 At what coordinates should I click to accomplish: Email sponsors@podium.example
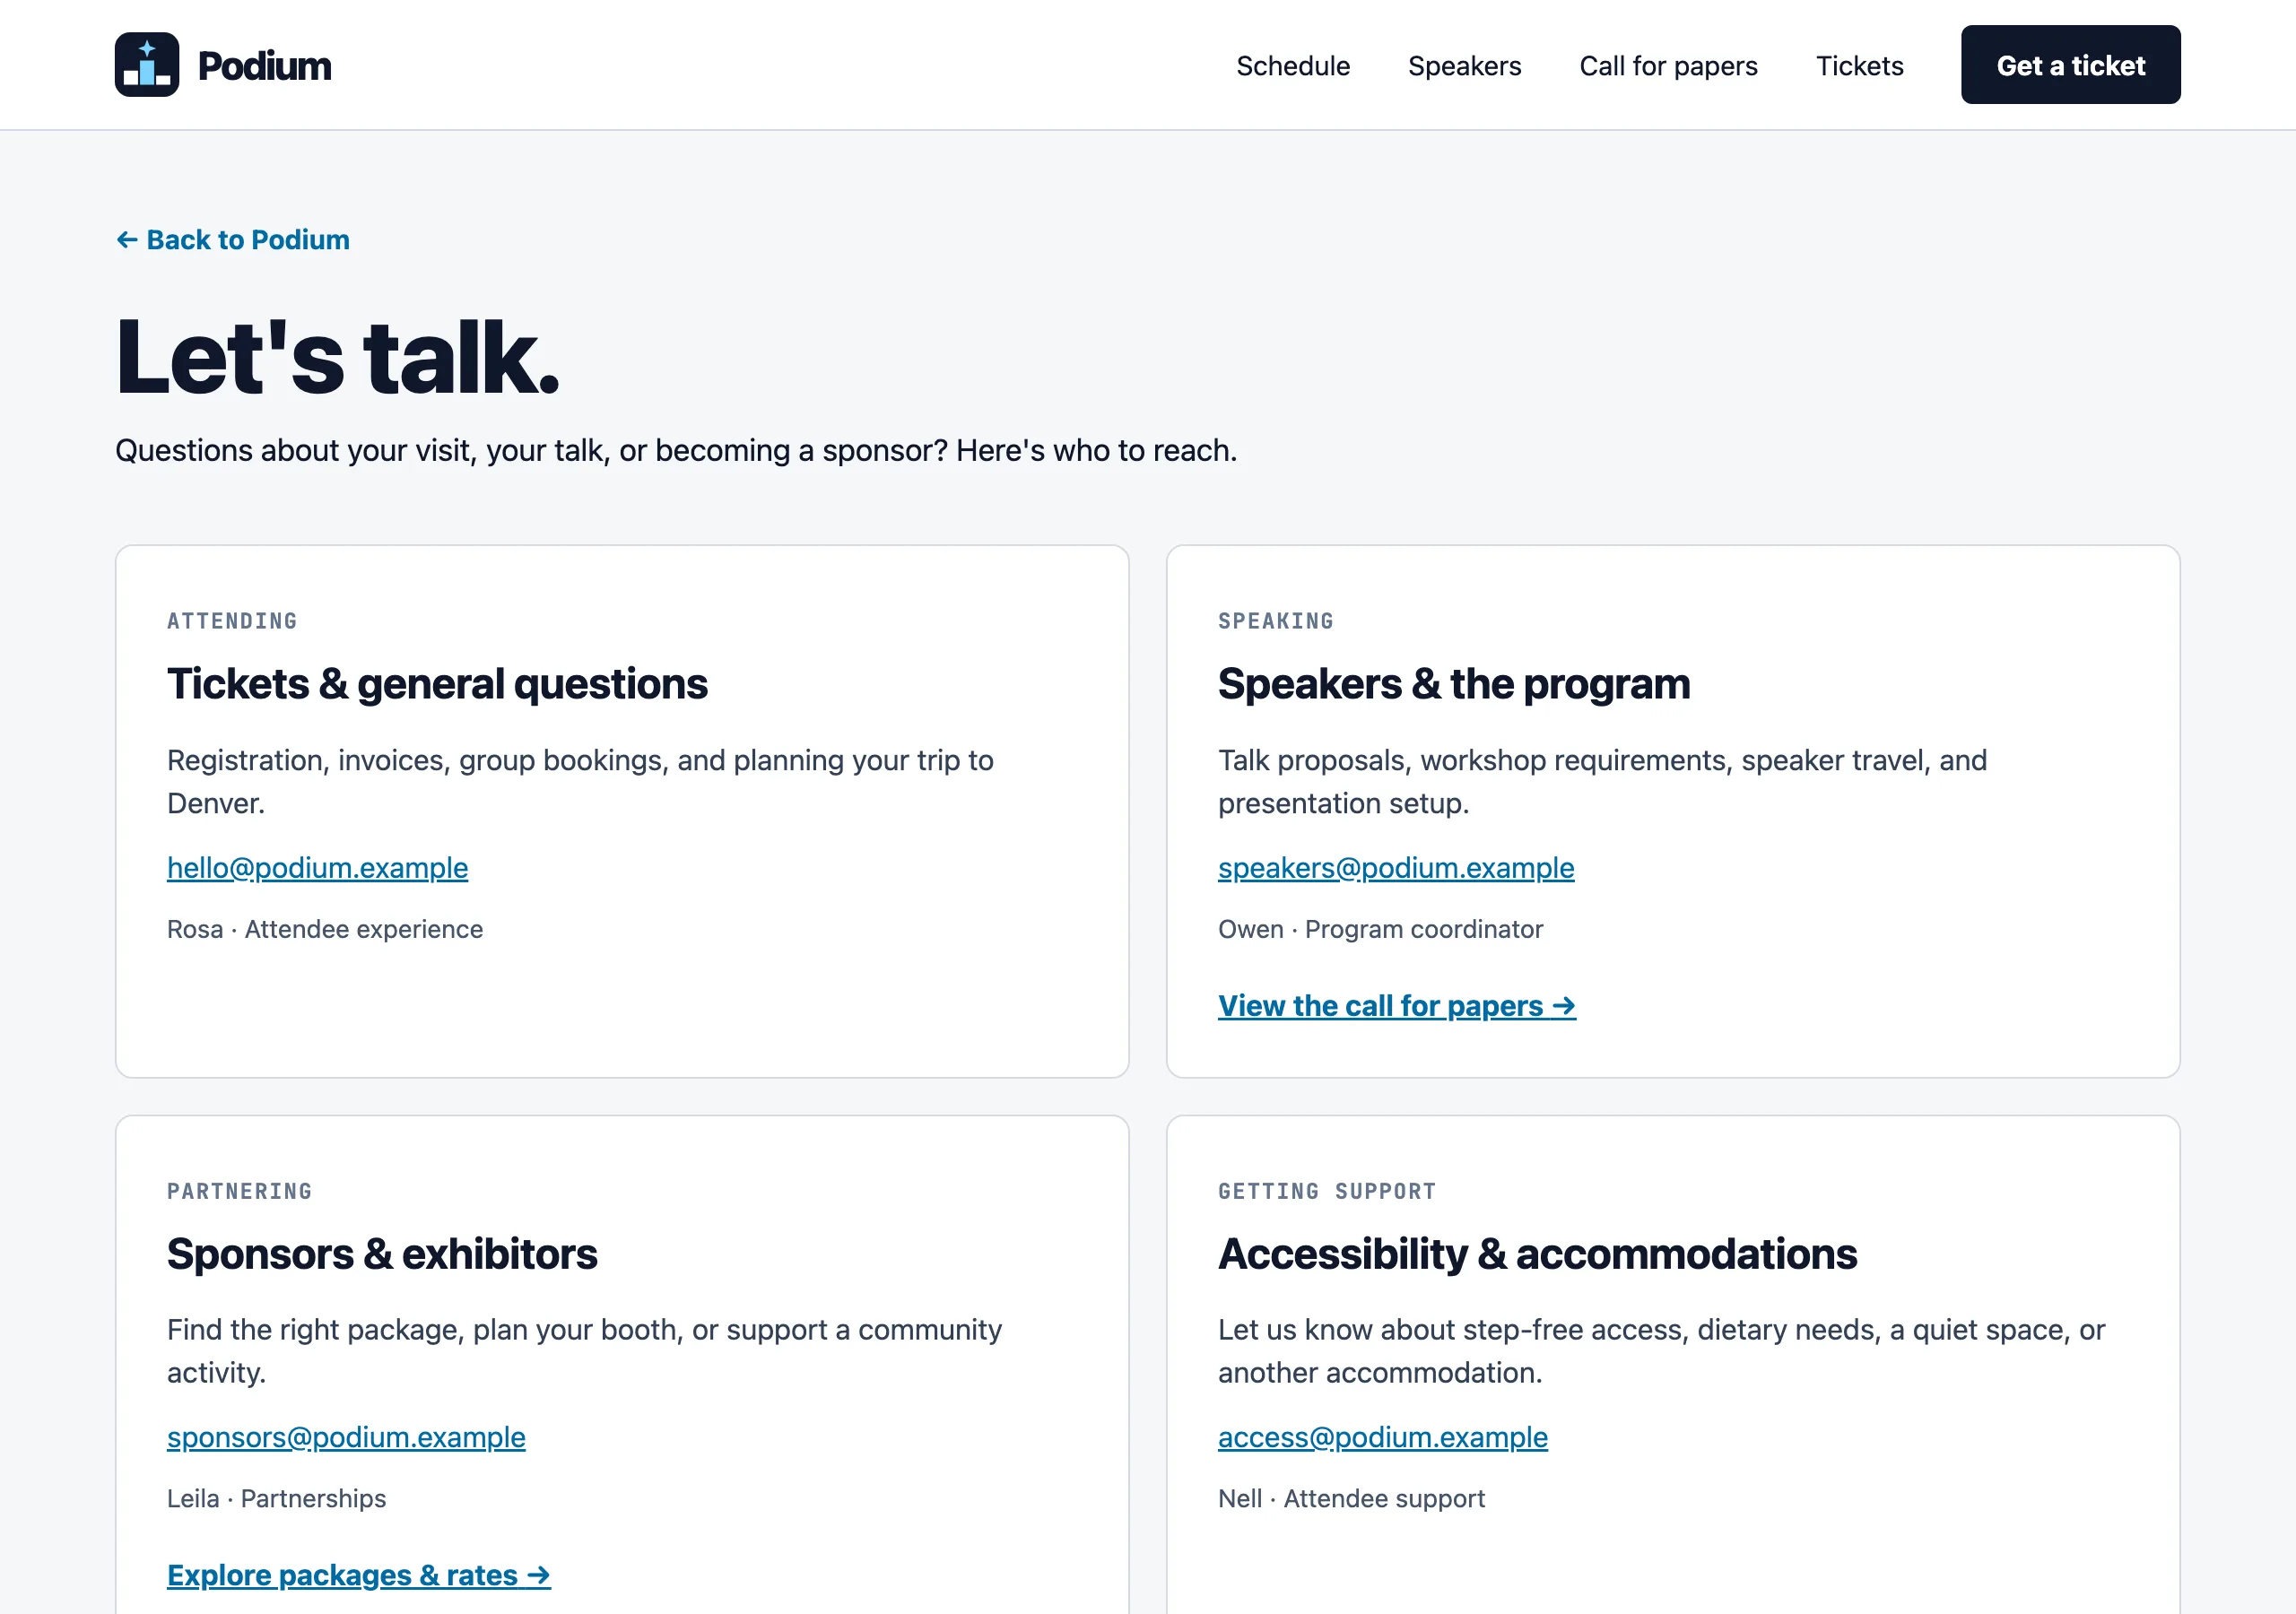coord(346,1437)
